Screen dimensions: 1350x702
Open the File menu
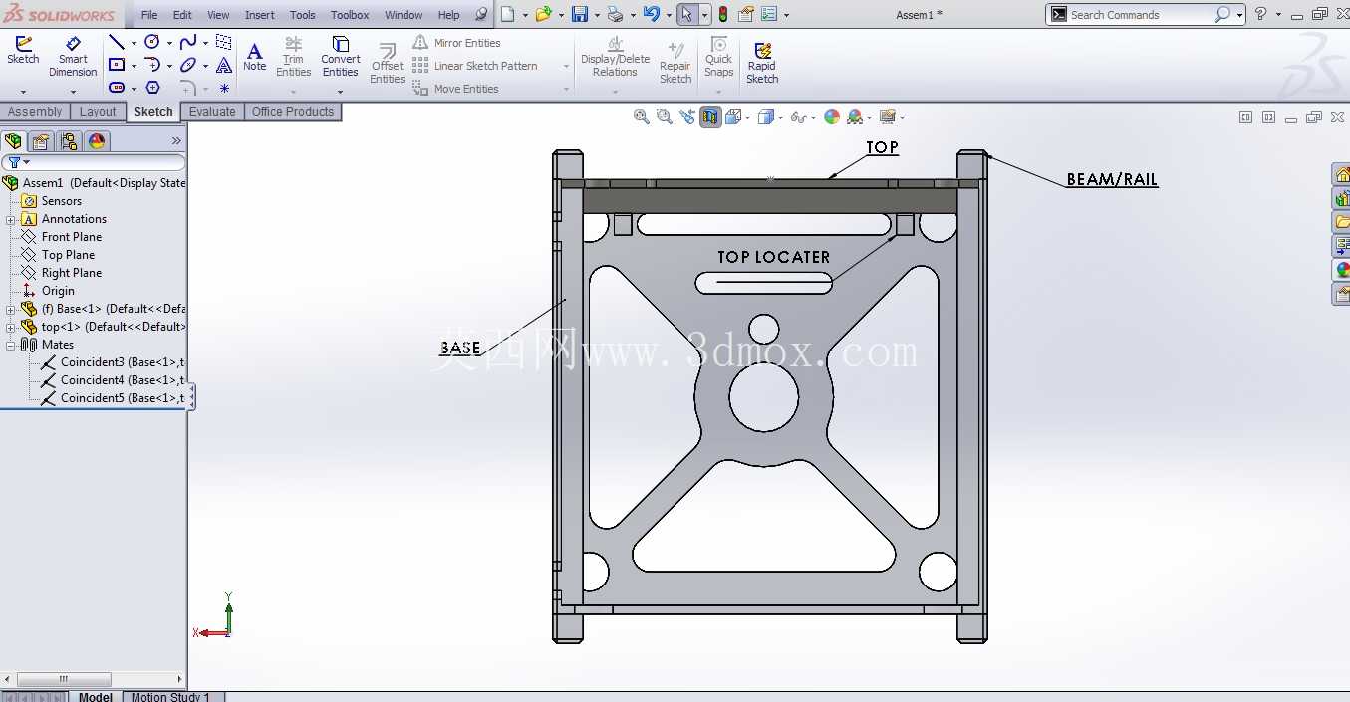pos(149,15)
